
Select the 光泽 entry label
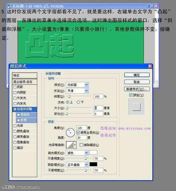(x=20, y=126)
